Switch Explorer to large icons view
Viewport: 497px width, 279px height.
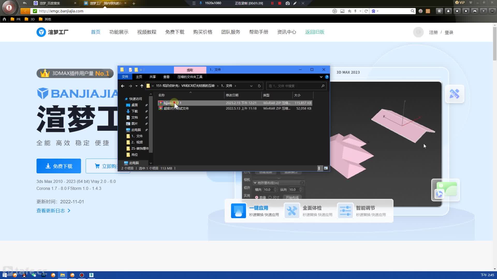click(326, 168)
